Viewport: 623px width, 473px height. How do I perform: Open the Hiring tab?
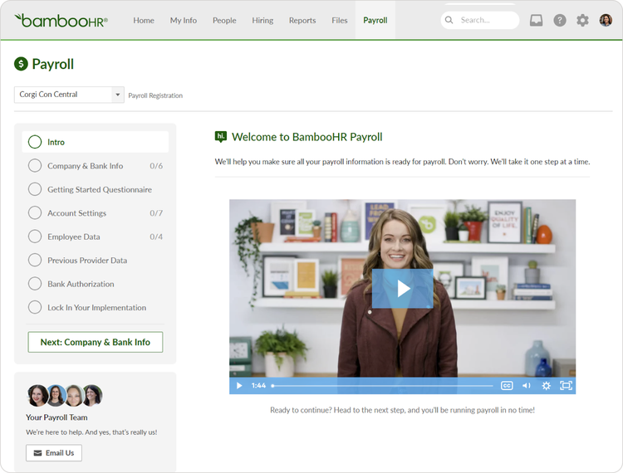(x=262, y=20)
